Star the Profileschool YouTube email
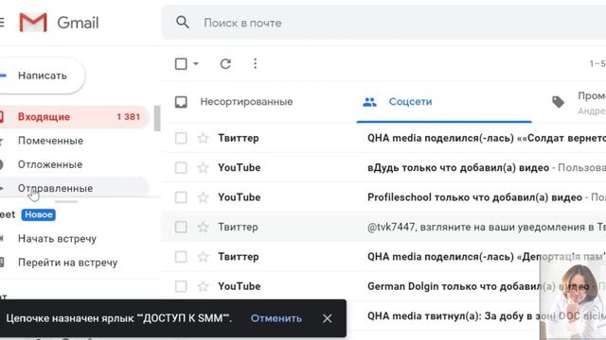 (203, 197)
